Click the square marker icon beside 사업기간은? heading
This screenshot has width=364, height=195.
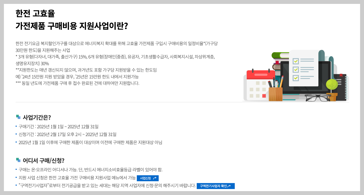(x=18, y=117)
